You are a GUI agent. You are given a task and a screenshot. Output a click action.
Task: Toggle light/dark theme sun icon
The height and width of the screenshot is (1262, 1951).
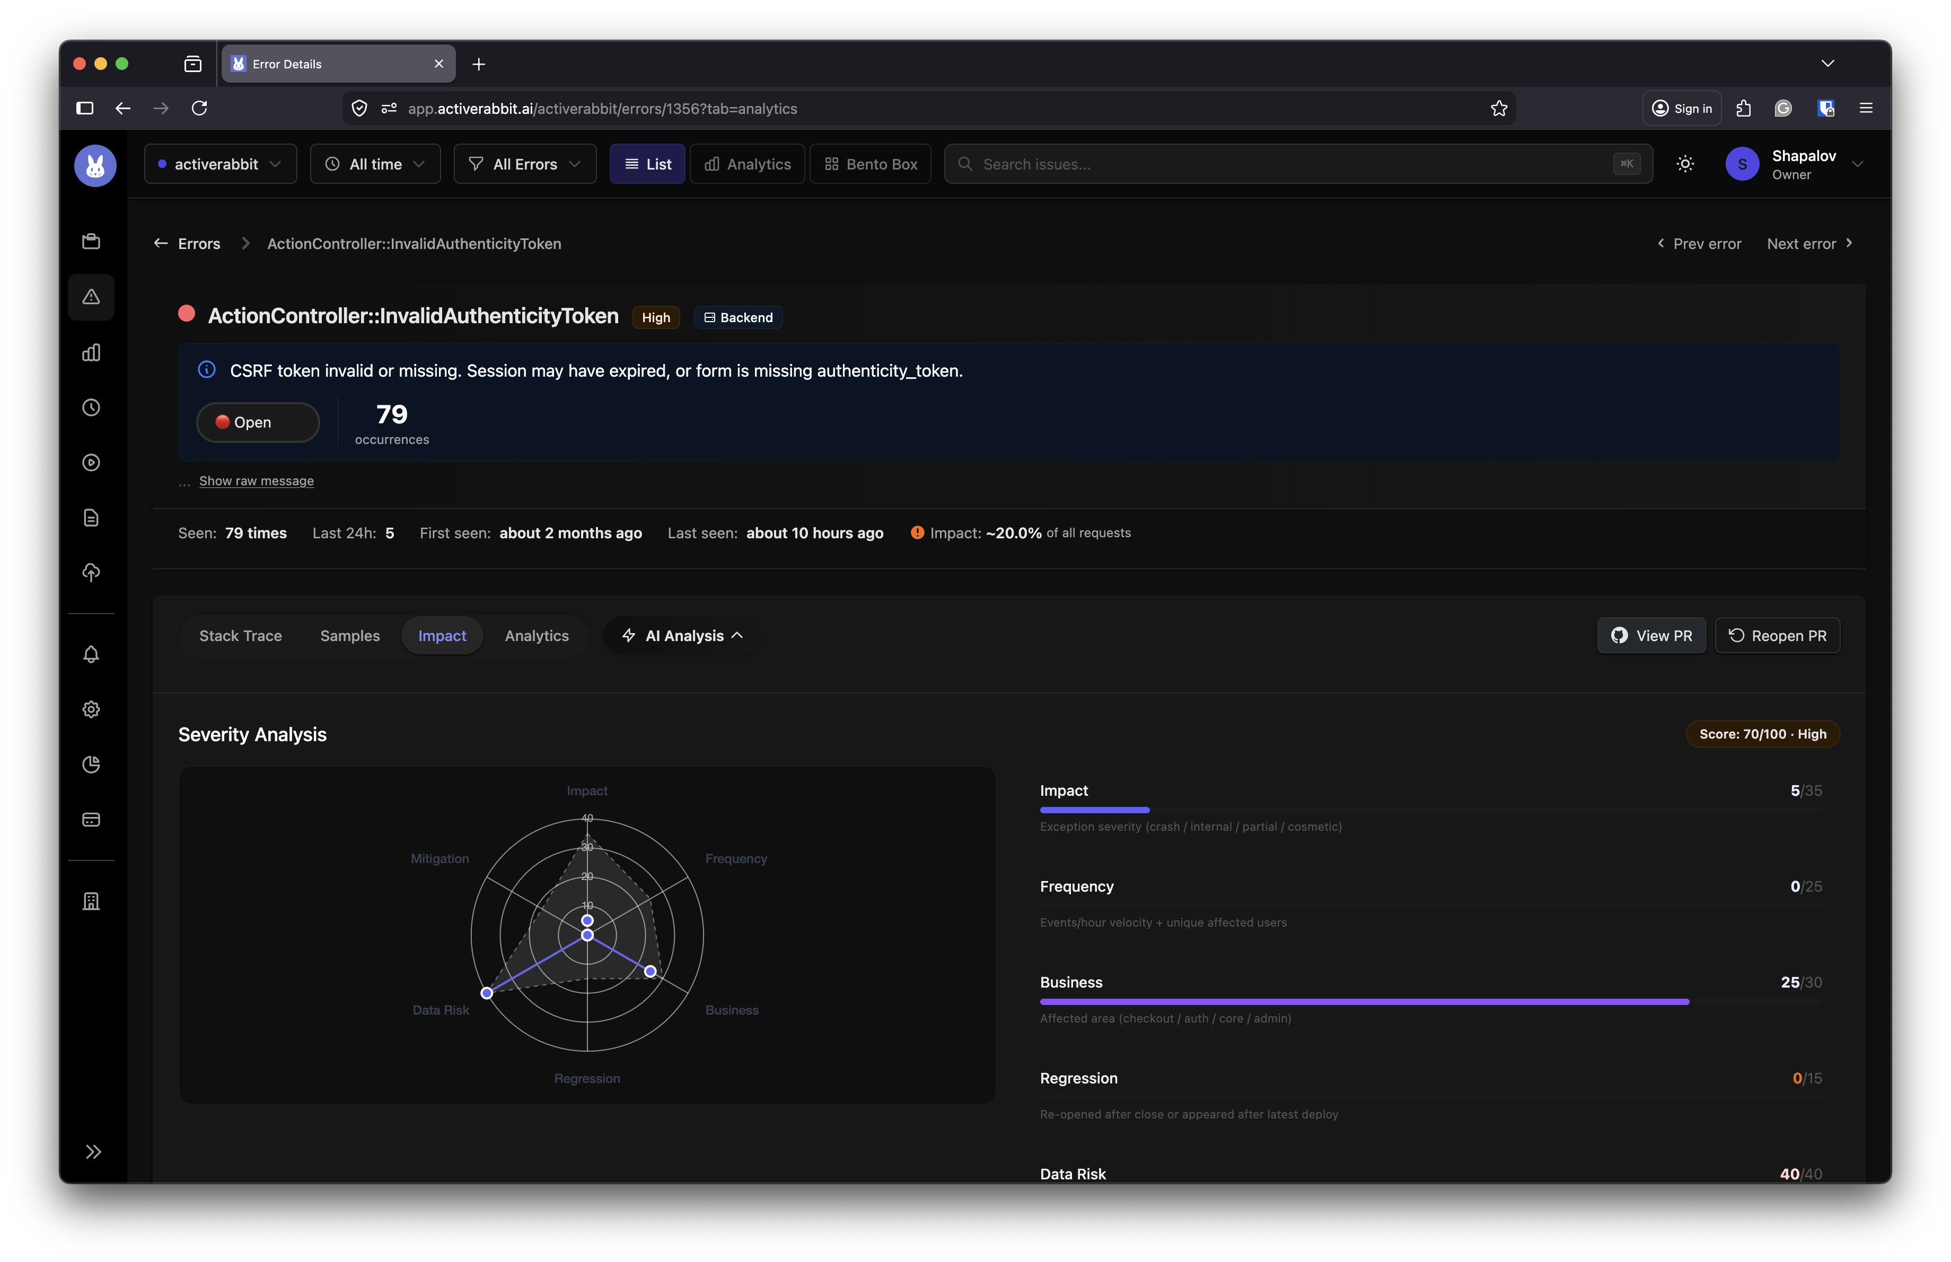click(1684, 165)
